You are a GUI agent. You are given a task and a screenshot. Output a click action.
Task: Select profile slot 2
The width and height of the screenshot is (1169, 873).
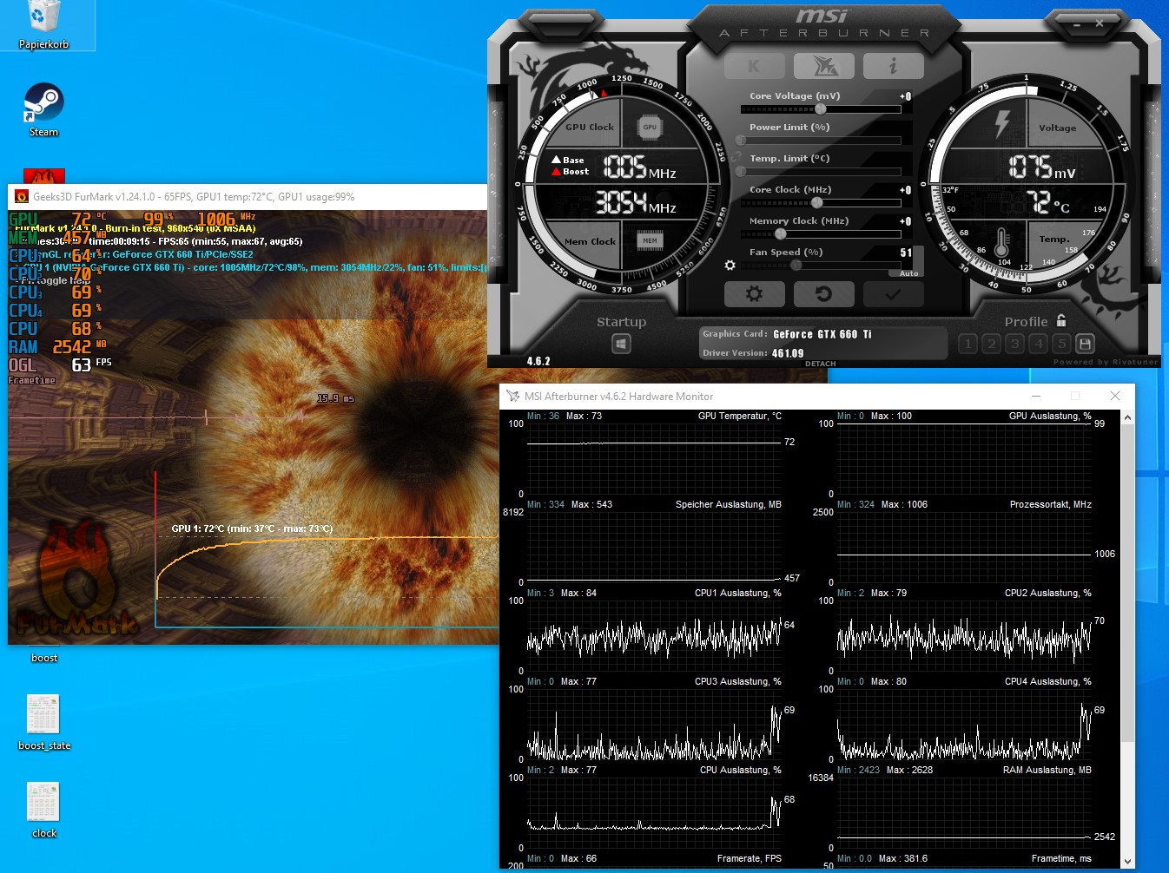(991, 344)
